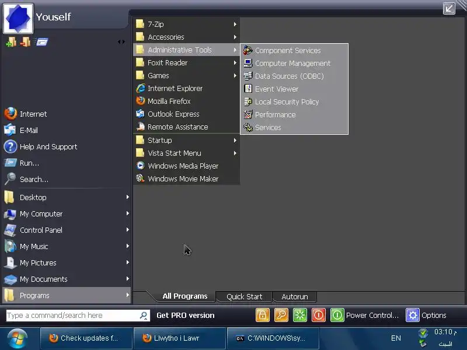Open the E-Mail shortcut
The width and height of the screenshot is (467, 350).
tap(21, 130)
